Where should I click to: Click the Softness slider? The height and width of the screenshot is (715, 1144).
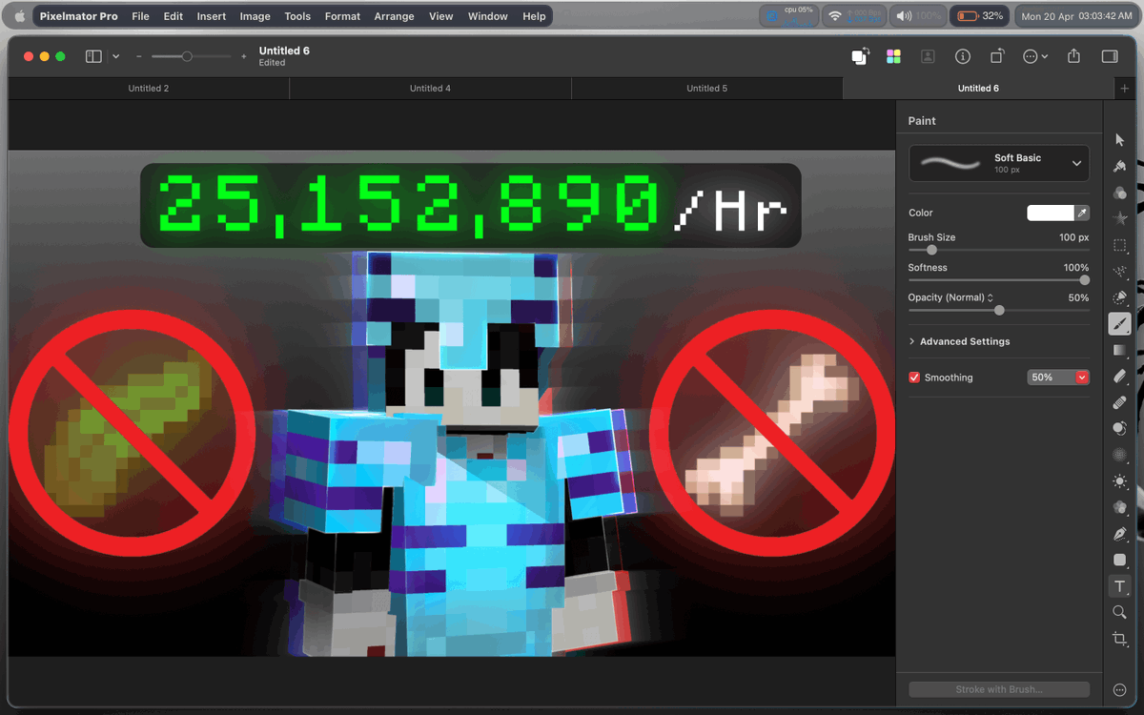click(998, 280)
